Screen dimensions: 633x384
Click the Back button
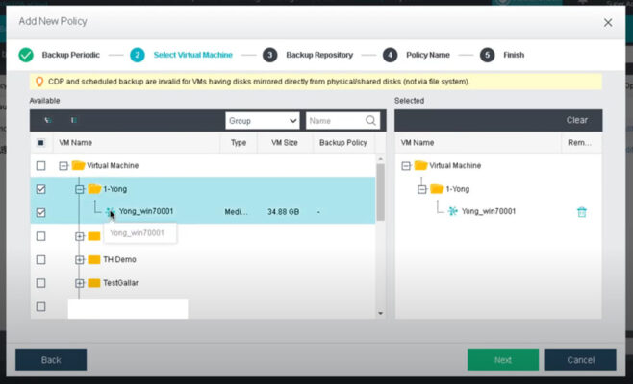coord(51,360)
